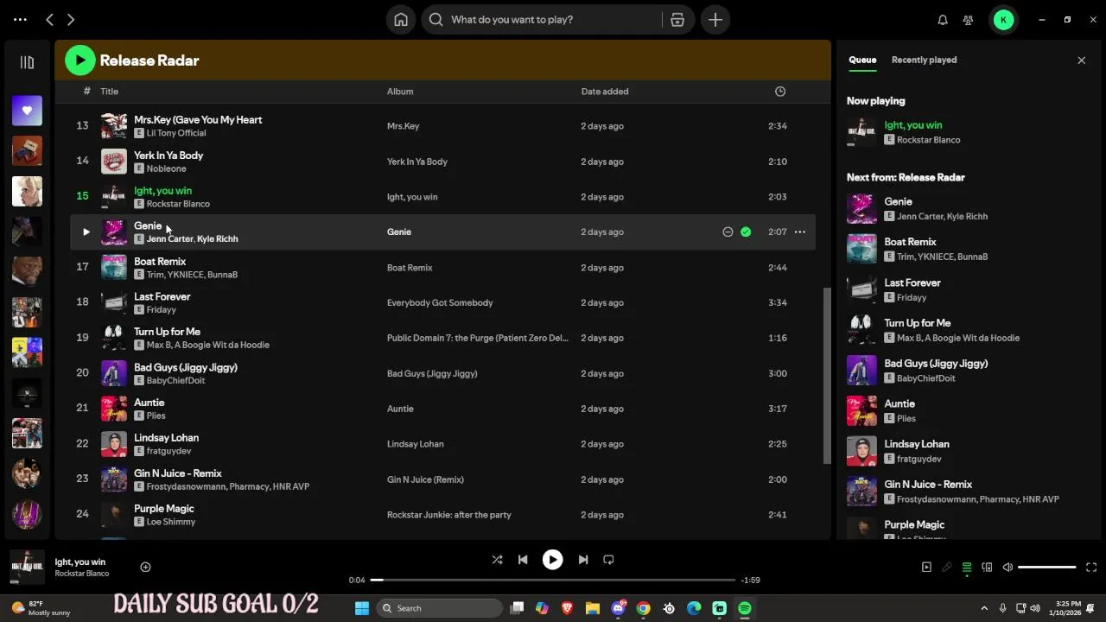Viewport: 1106px width, 622px height.
Task: Show hidden system tray icons
Action: [x=984, y=608]
